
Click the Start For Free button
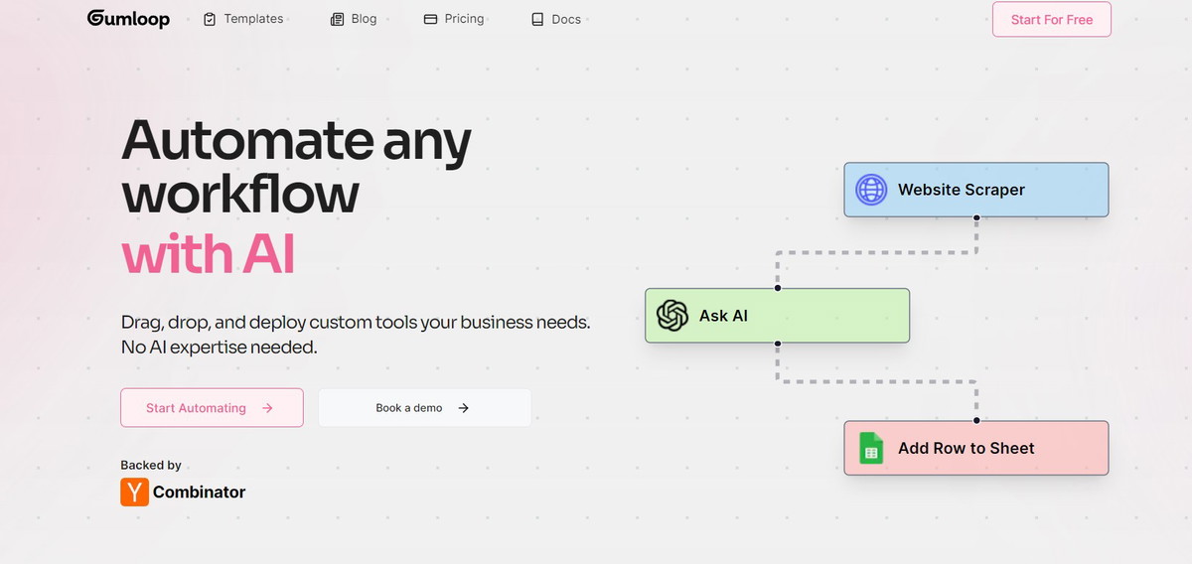click(1052, 20)
